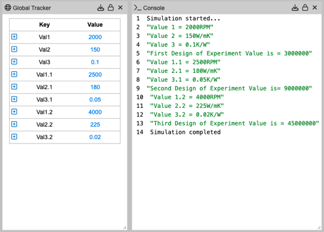Click console line "Value 1.2 = 4000RPM"
Viewport: 324px width, 232px height.
(x=187, y=97)
